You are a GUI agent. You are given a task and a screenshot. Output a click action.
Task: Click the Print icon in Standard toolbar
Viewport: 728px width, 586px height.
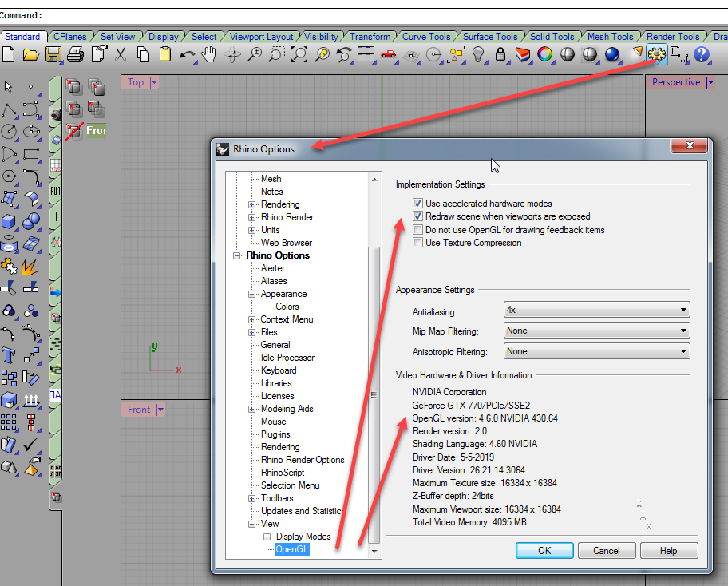point(76,54)
